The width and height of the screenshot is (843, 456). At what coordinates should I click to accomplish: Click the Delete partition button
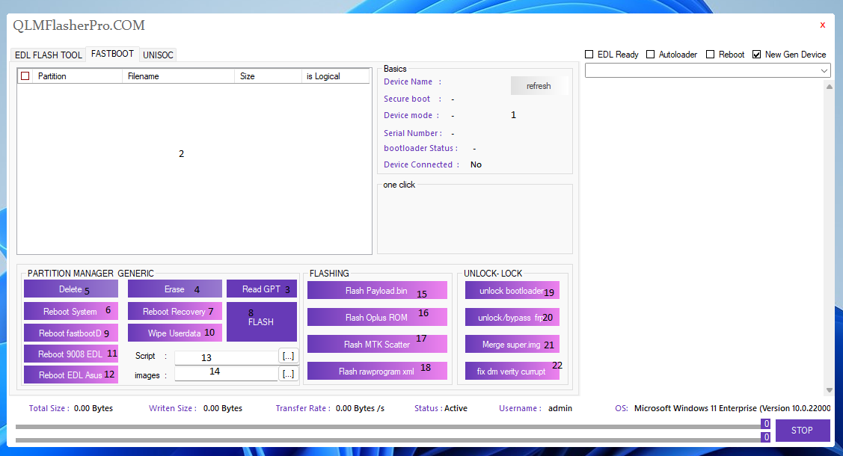click(71, 289)
